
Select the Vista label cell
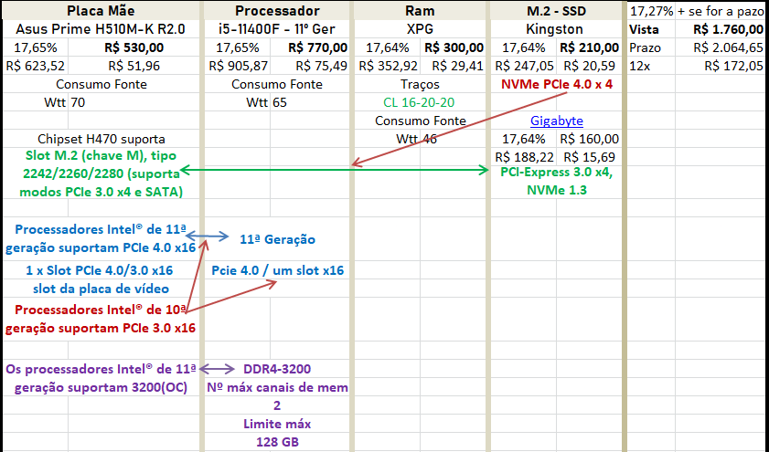651,29
